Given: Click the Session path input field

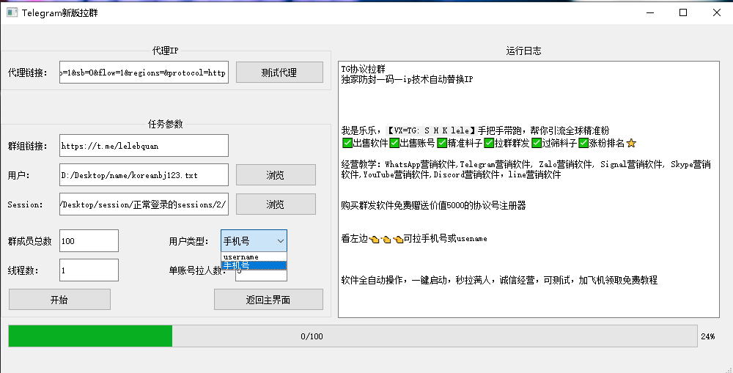Looking at the screenshot, I should 144,204.
